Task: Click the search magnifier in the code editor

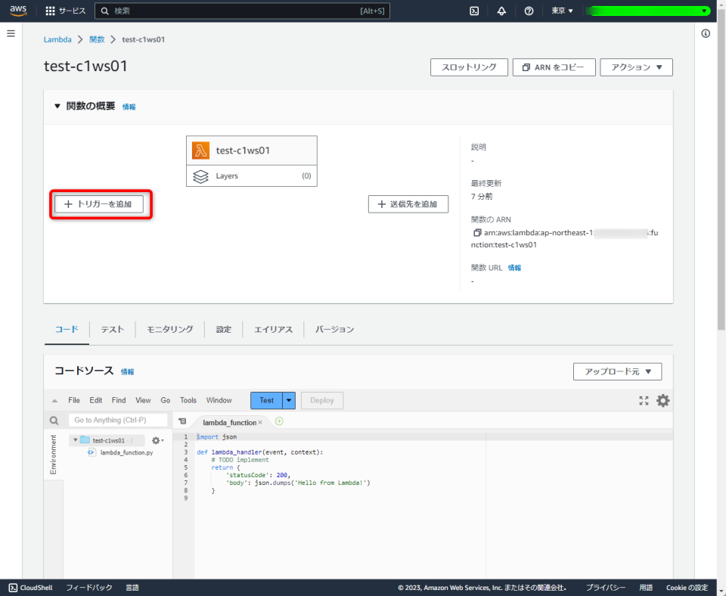Action: (x=53, y=420)
